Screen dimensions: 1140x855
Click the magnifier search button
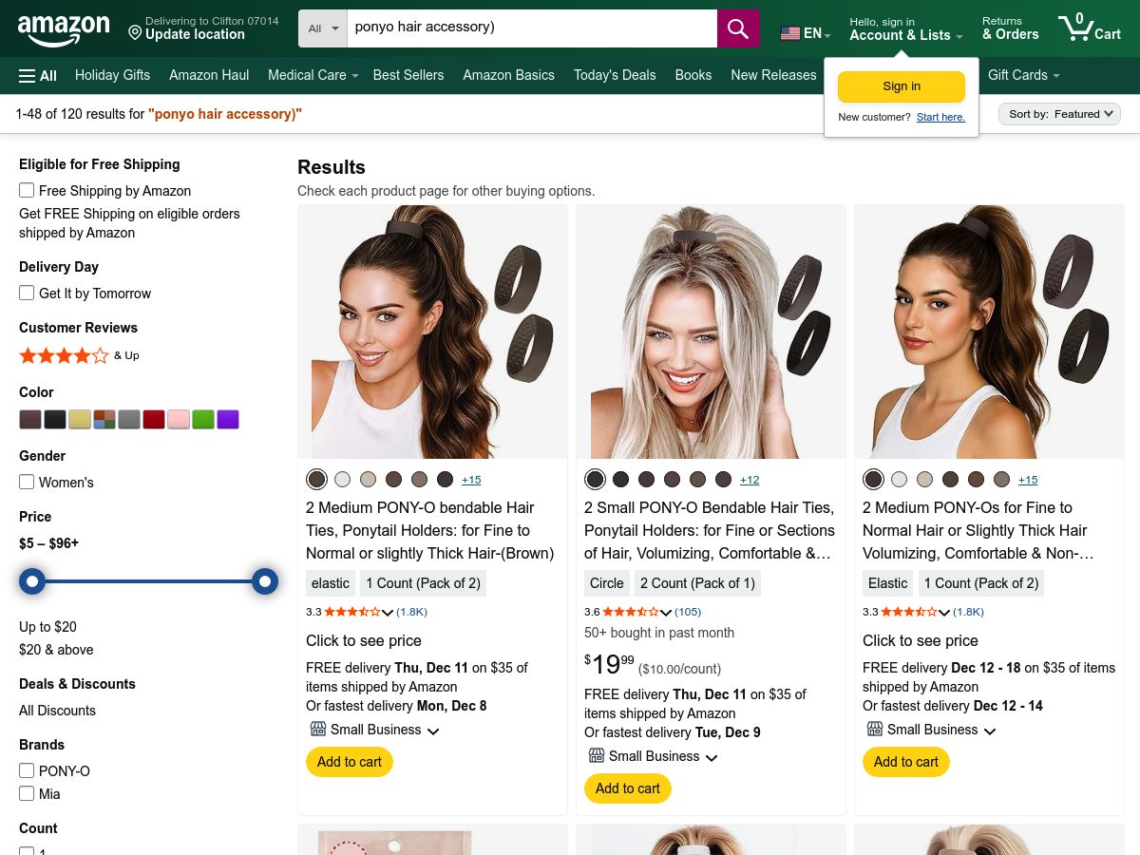coord(738,28)
